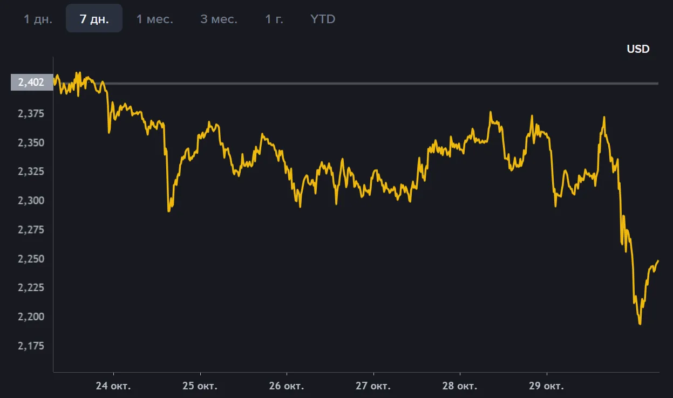Click the 29 окт. date label
Image resolution: width=673 pixels, height=398 pixels.
(546, 386)
